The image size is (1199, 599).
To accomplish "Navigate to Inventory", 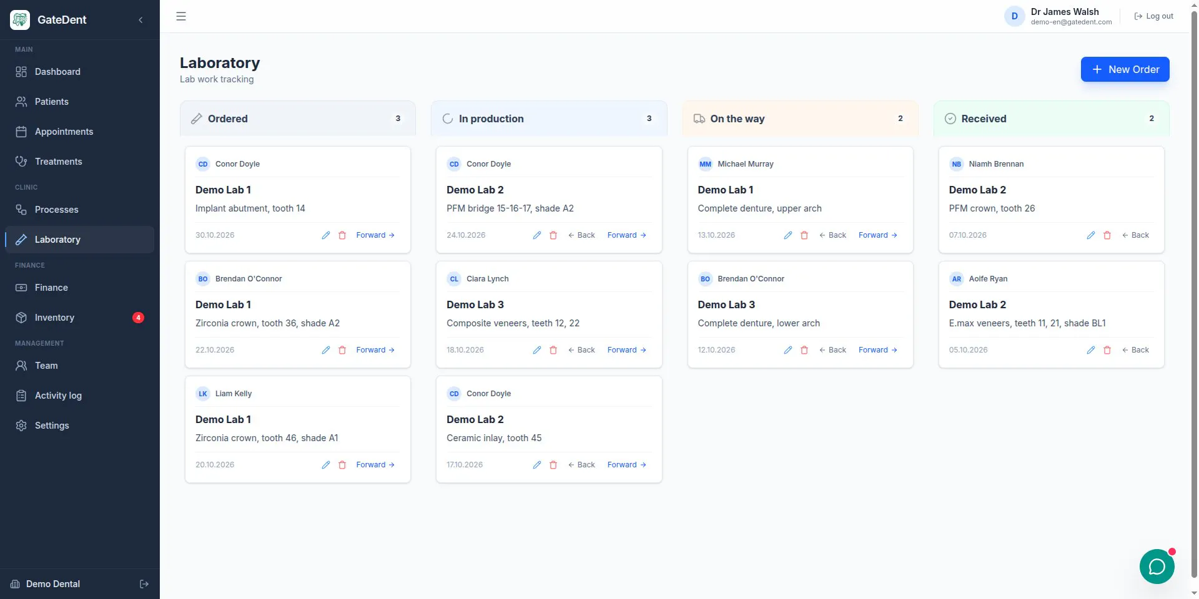I will click(80, 318).
